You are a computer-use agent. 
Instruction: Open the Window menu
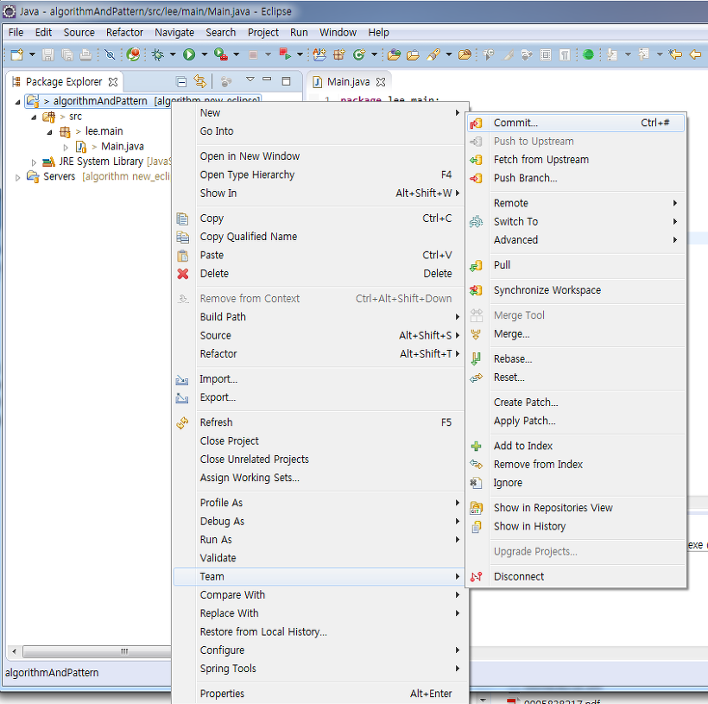tap(338, 33)
